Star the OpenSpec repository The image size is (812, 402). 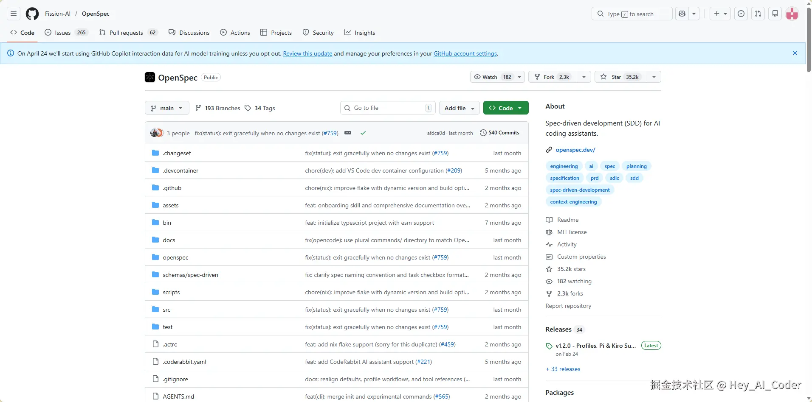pos(621,77)
